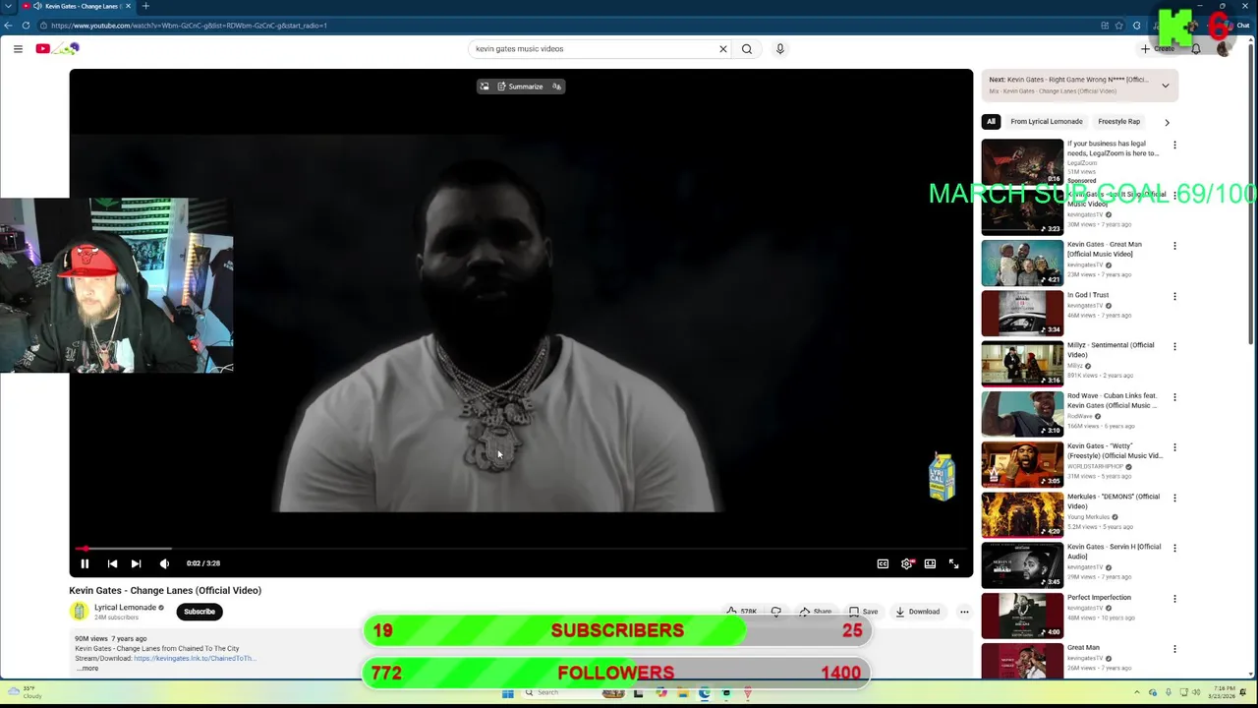The width and height of the screenshot is (1258, 708).
Task: Select the All filter chip
Action: coord(991,122)
